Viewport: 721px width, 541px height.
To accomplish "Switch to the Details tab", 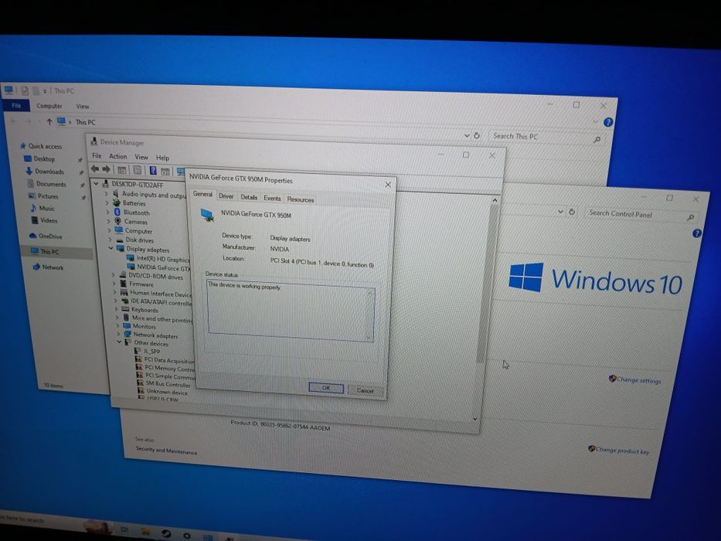I will pos(249,197).
